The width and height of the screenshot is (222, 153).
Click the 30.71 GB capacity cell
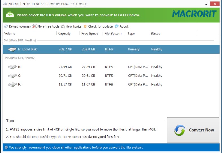point(65,76)
